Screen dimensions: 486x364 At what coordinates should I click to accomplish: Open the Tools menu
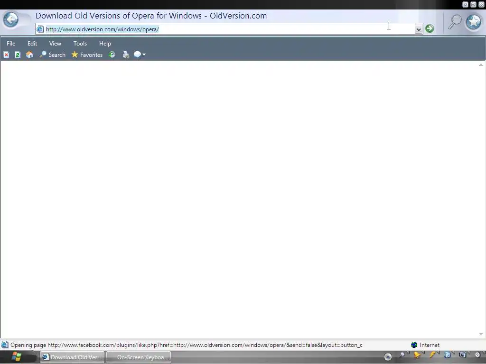80,43
